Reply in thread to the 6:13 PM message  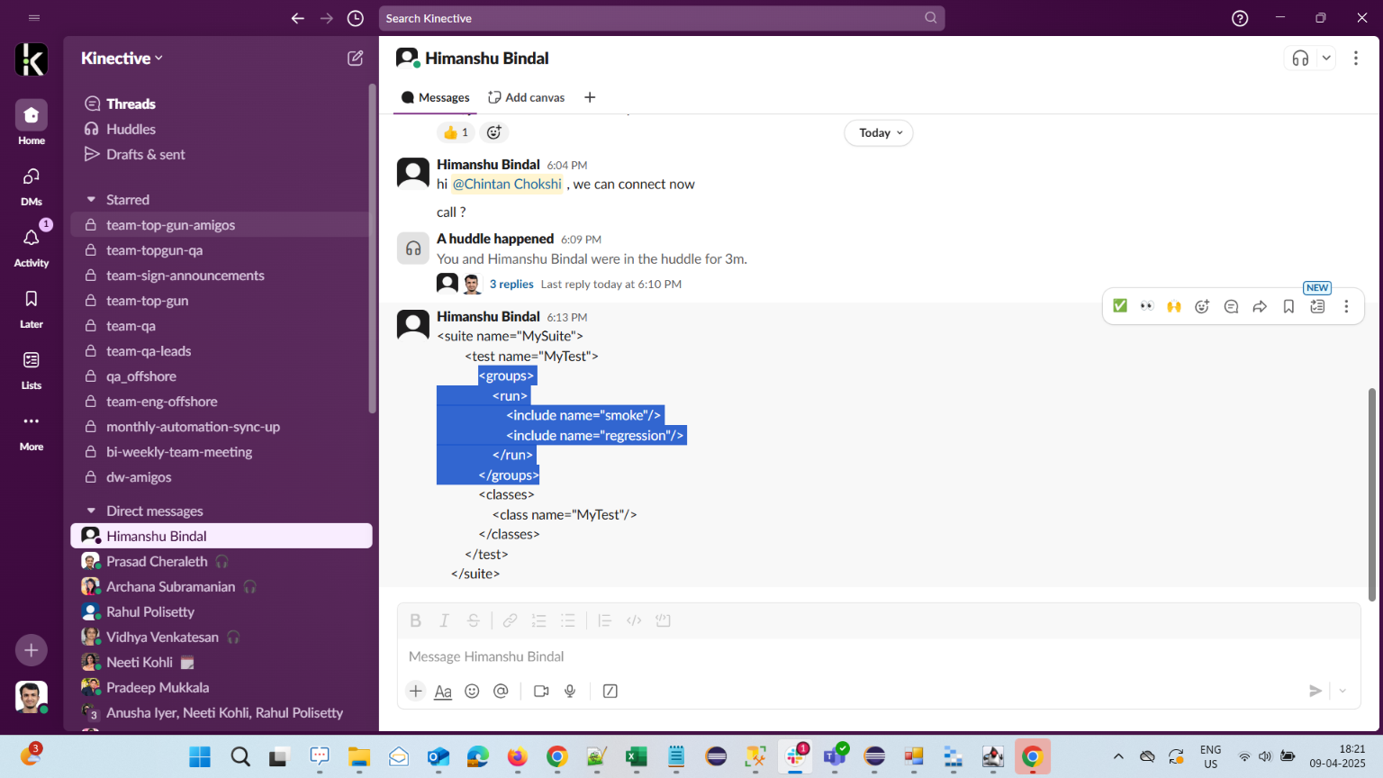pos(1231,306)
